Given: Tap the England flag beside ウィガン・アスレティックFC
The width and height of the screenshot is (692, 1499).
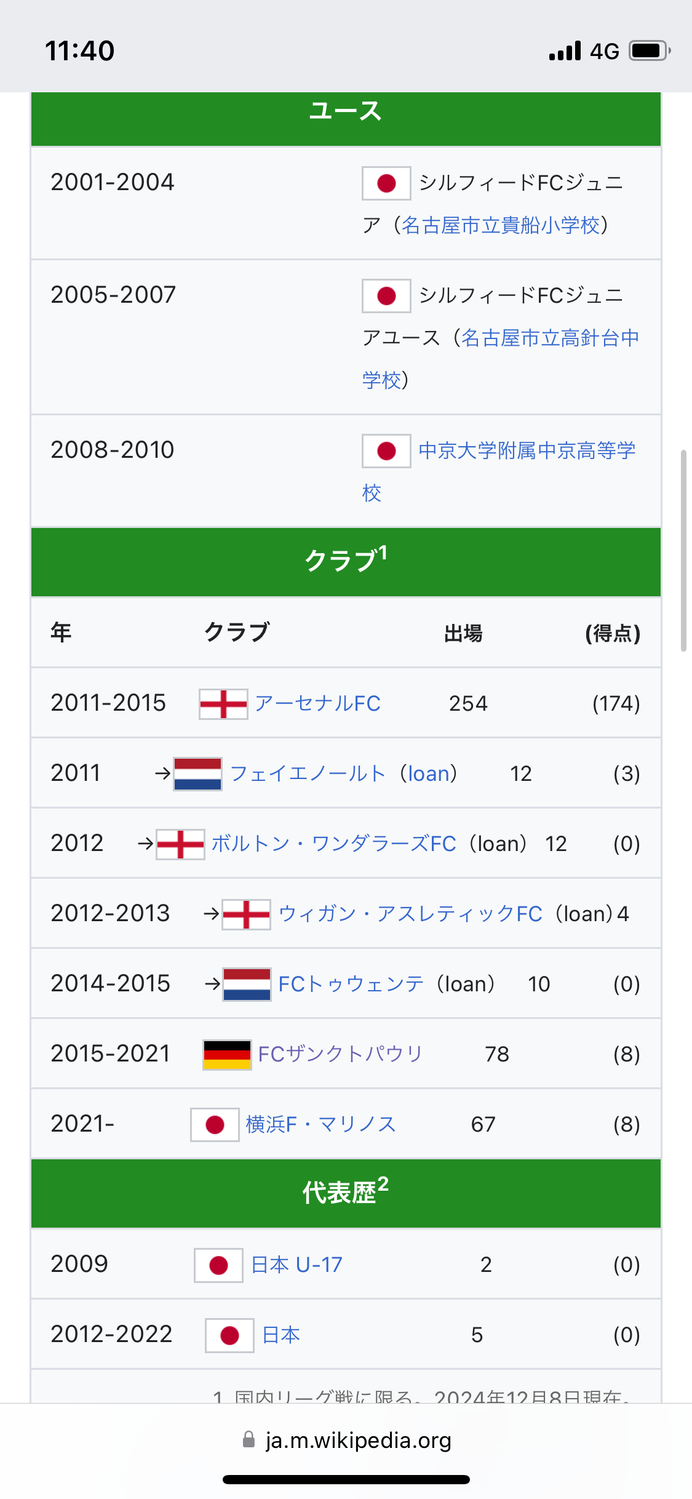Looking at the screenshot, I should coord(247,914).
